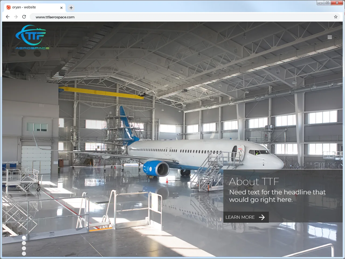Click the TTF Aerospace logo

[32, 37]
